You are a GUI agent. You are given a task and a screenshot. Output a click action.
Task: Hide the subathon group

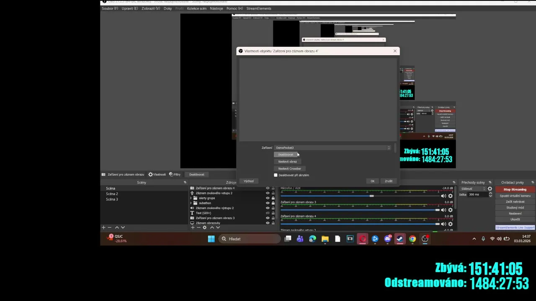268,203
